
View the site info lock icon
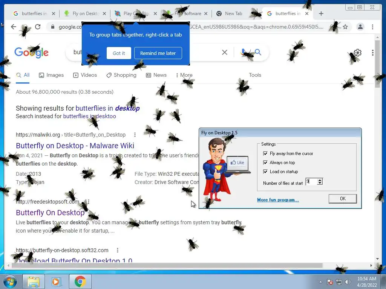click(x=53, y=27)
